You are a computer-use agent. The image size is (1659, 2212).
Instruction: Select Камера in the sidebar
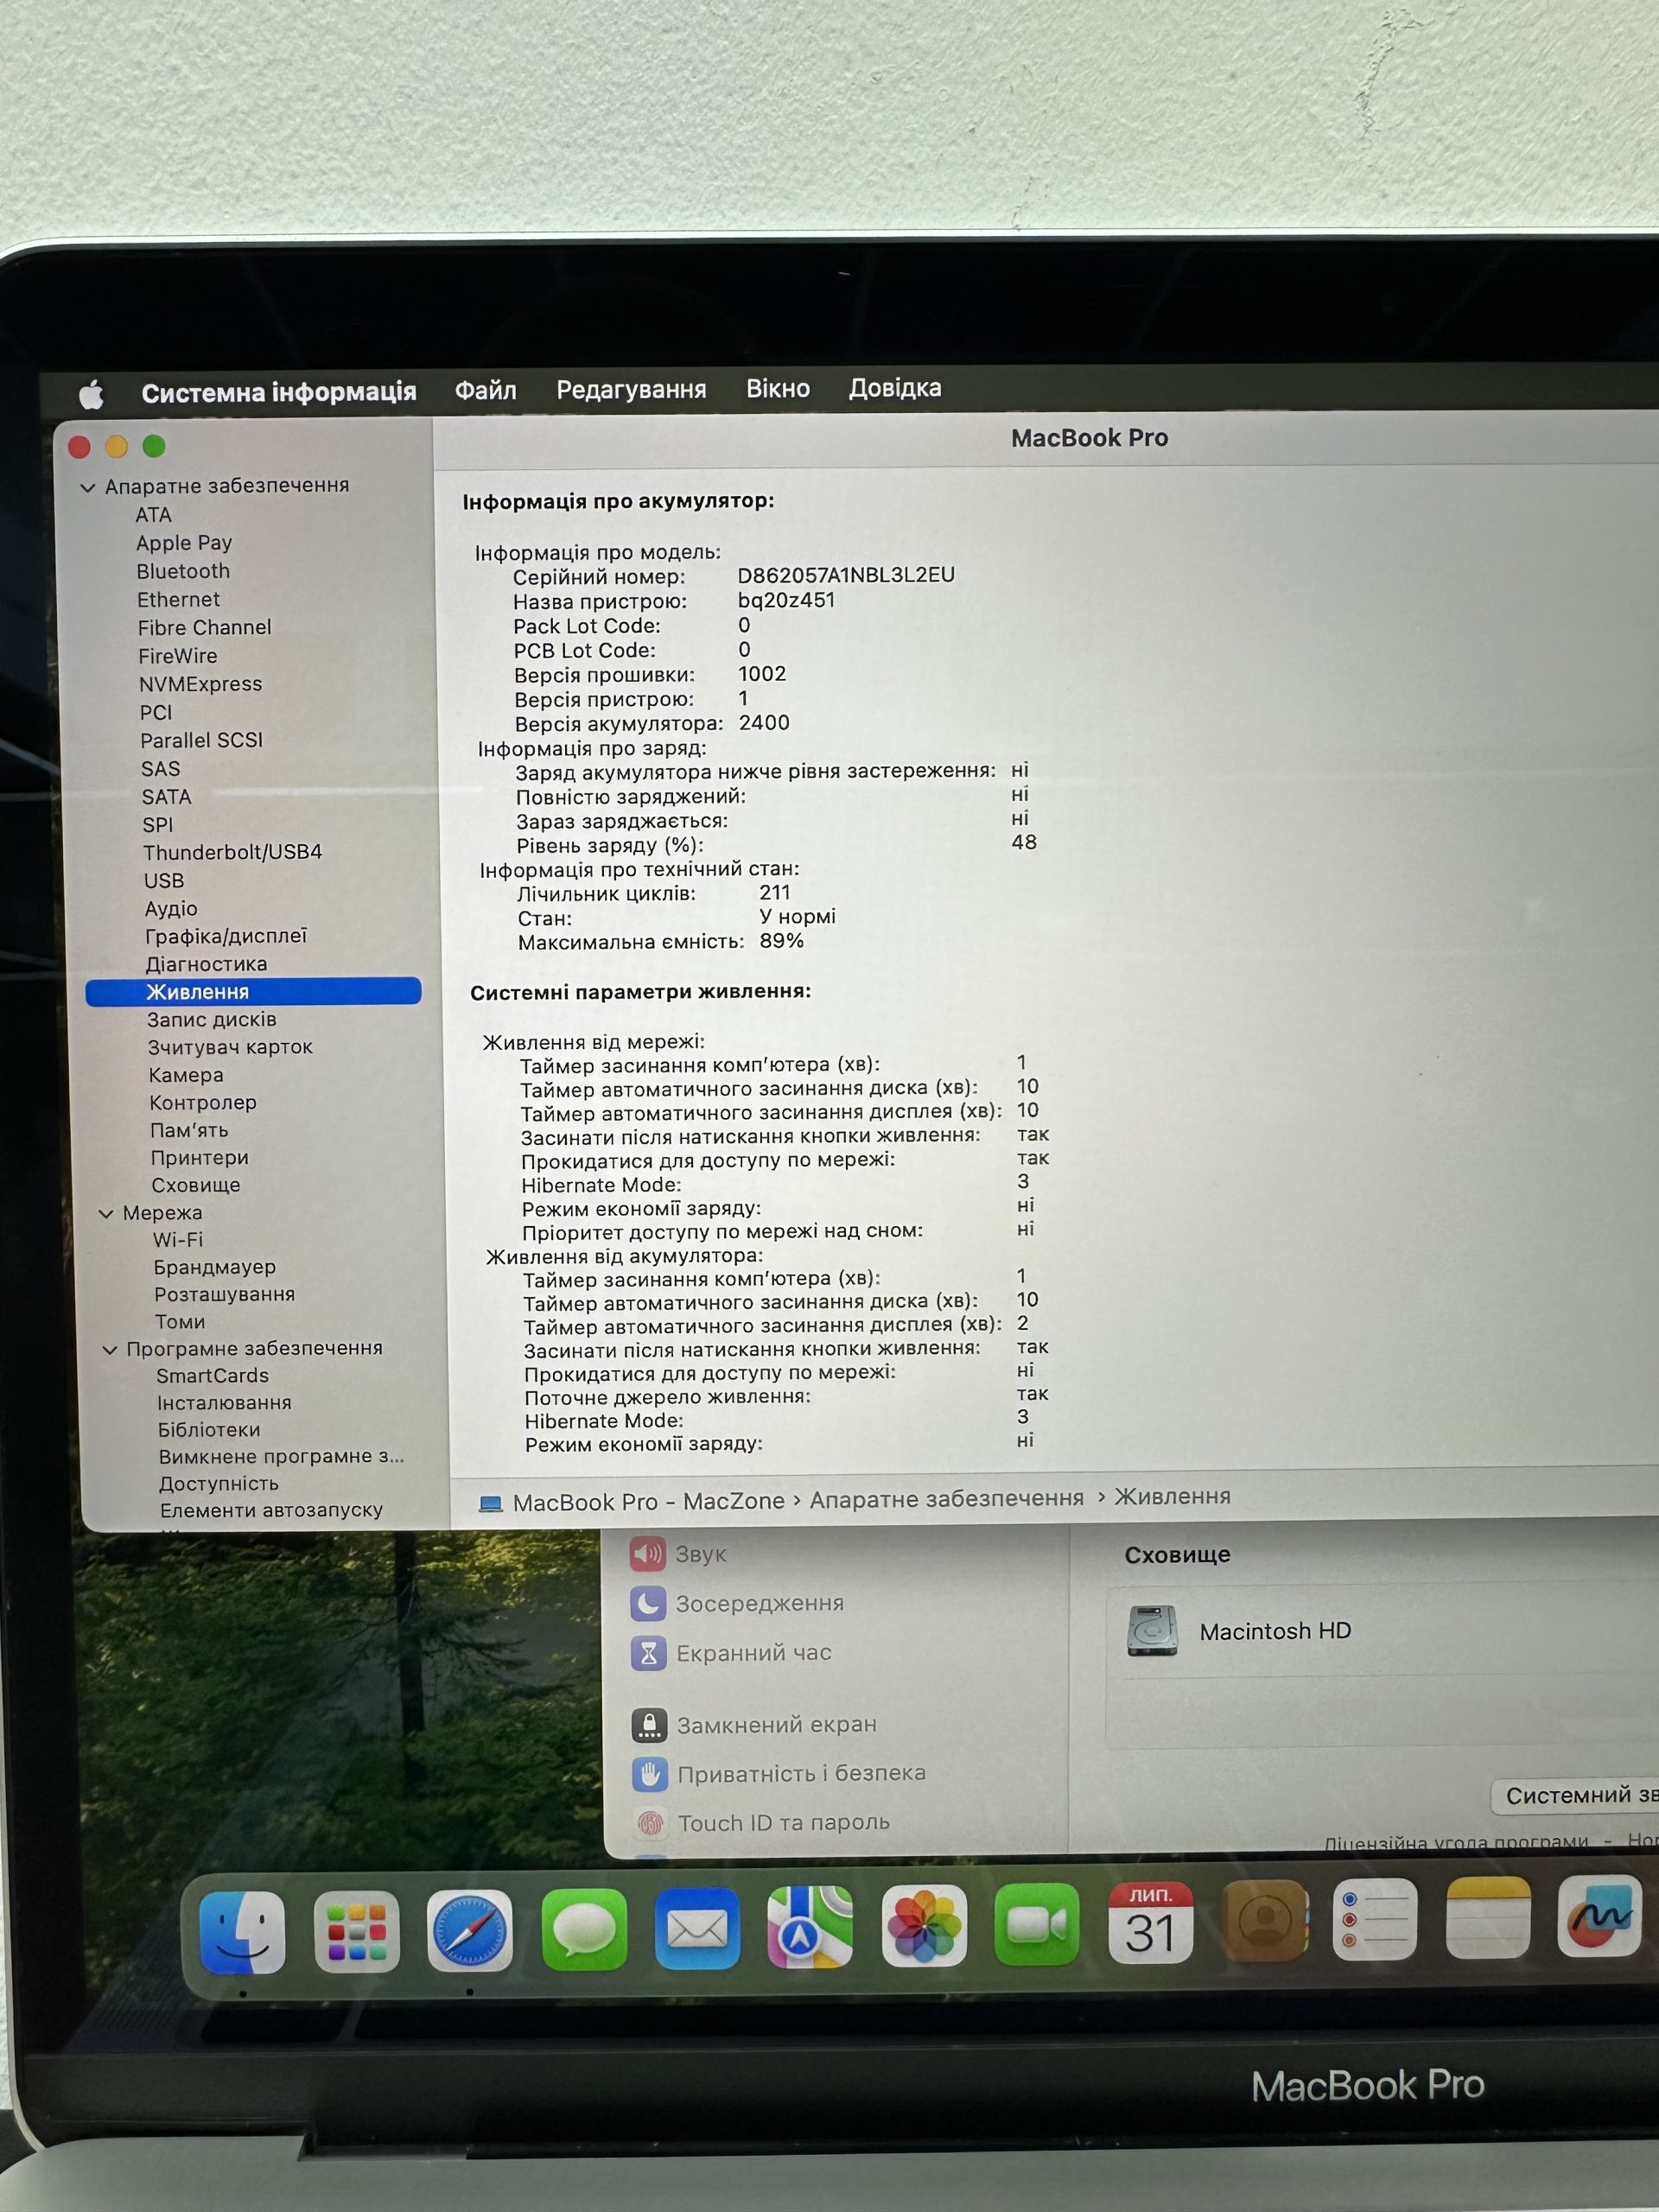pyautogui.click(x=186, y=1075)
